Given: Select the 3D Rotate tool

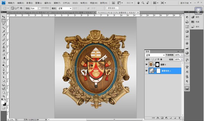Looking at the screenshot, I should coord(4,85).
